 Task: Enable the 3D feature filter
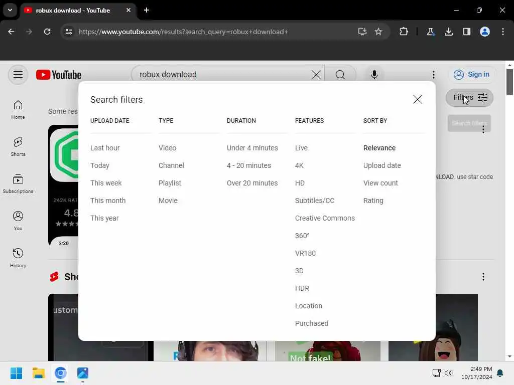pos(299,271)
